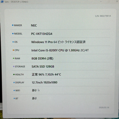
Task: Click the SATA SSD 128GB value
Action: click(43, 66)
